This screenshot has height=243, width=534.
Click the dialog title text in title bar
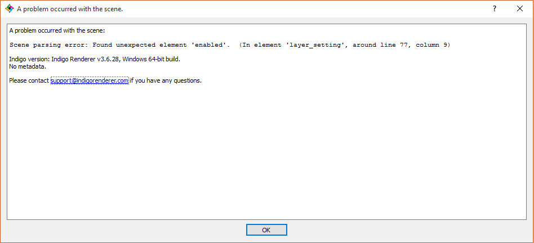click(70, 9)
